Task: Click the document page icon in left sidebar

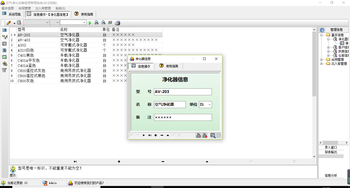Action: point(4,50)
